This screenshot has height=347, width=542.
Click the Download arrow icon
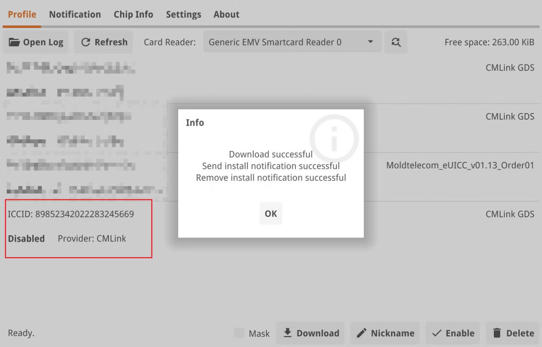tap(288, 333)
